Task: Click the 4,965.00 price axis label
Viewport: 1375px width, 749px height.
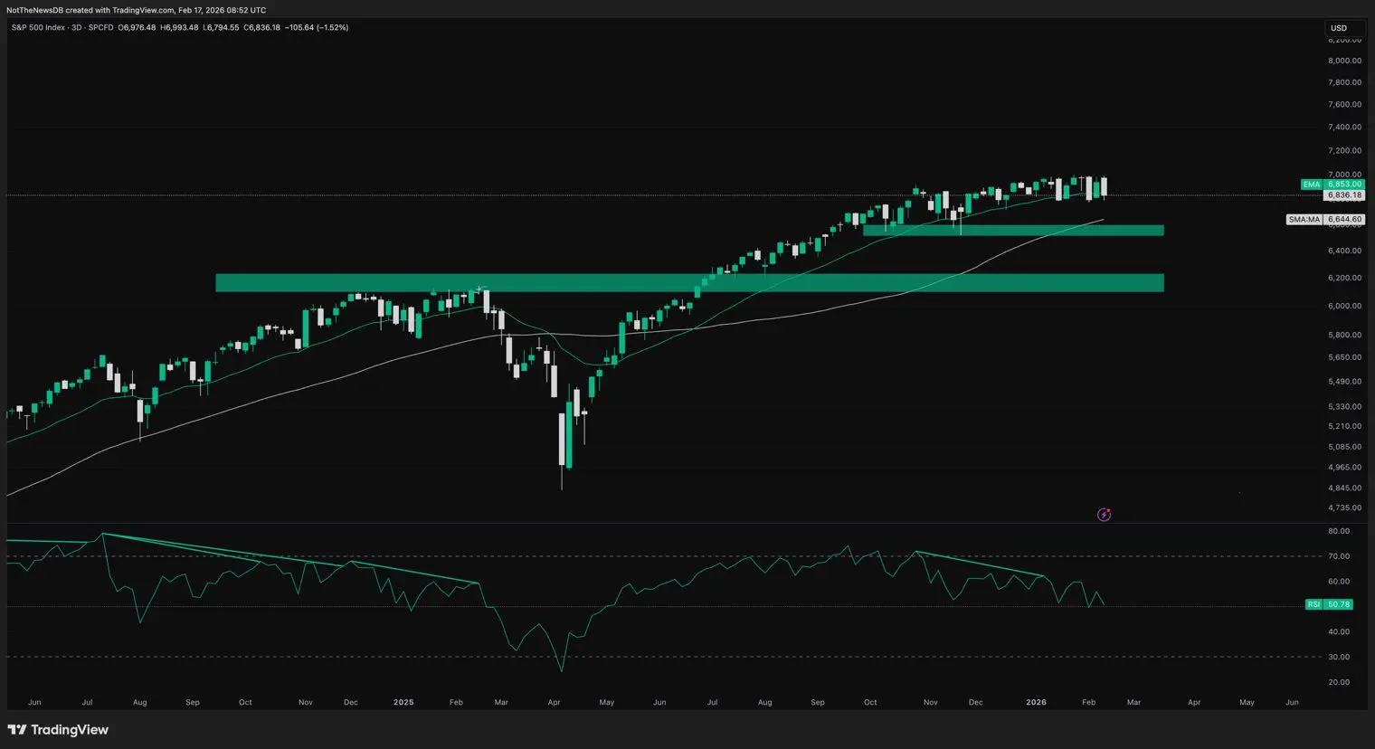Action: (x=1344, y=468)
